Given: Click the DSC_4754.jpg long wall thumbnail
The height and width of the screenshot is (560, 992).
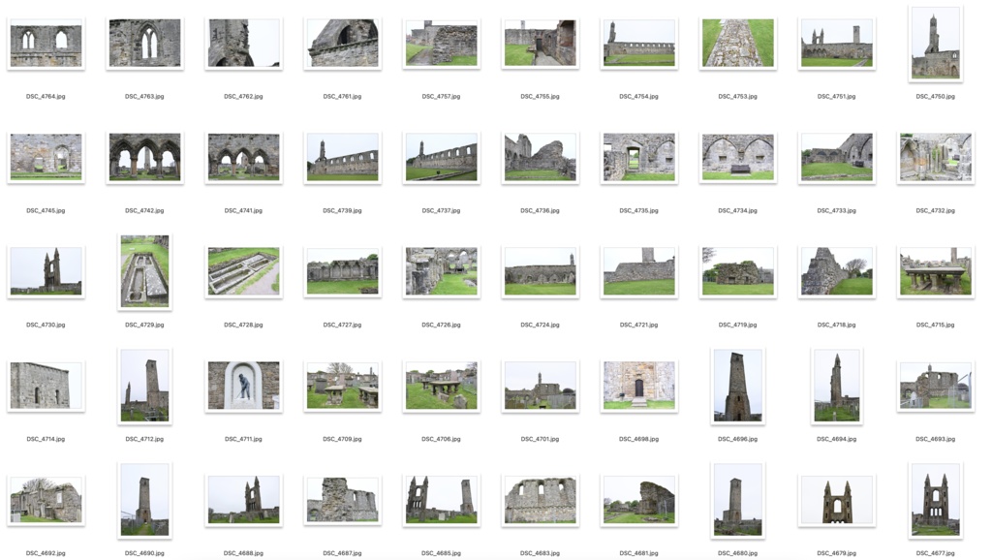Looking at the screenshot, I should click(x=639, y=44).
